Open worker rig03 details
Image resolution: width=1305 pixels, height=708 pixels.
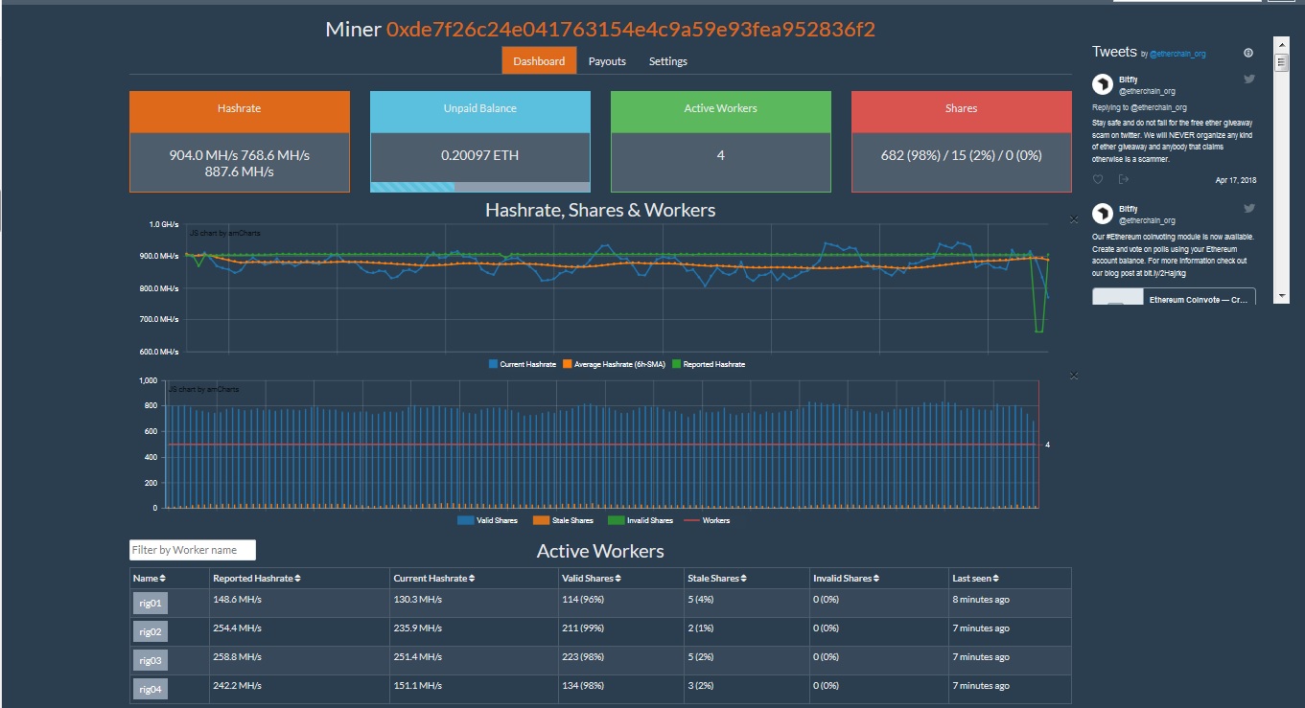tap(151, 660)
